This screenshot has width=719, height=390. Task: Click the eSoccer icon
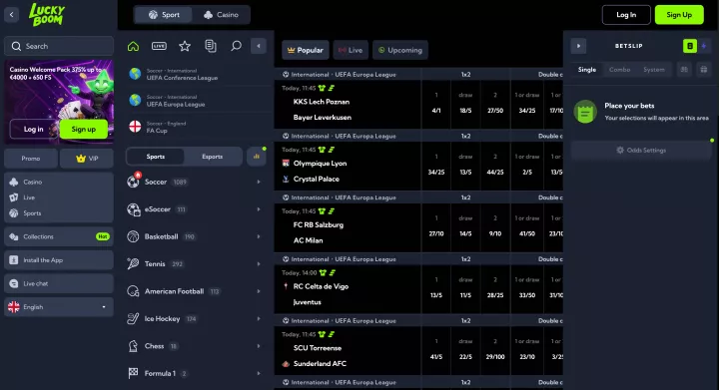133,209
